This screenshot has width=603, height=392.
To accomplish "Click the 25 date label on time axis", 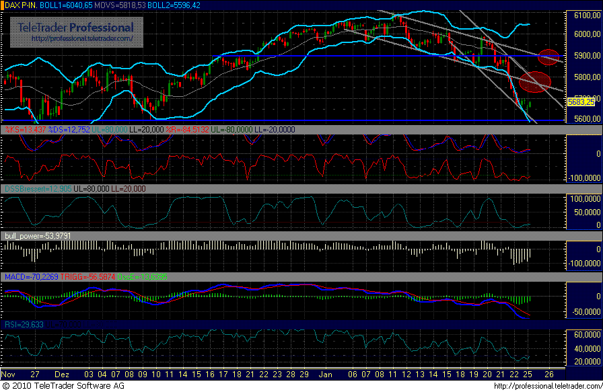I will point(527,375).
